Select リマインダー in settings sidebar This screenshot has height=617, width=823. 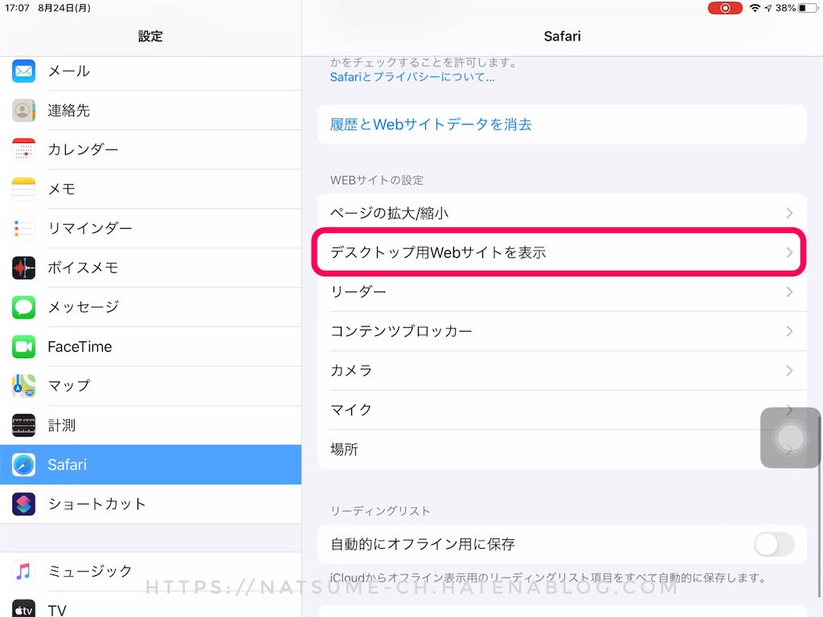click(x=150, y=228)
